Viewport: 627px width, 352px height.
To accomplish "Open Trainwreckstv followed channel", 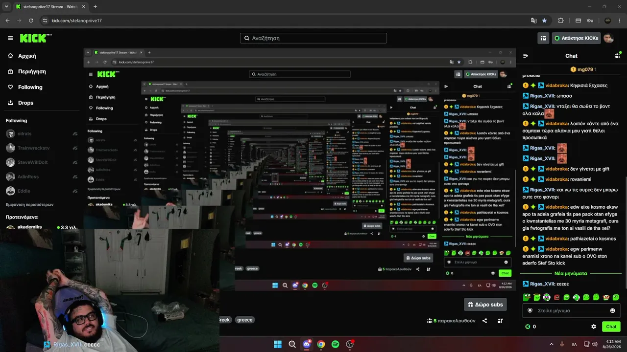I will [42, 148].
